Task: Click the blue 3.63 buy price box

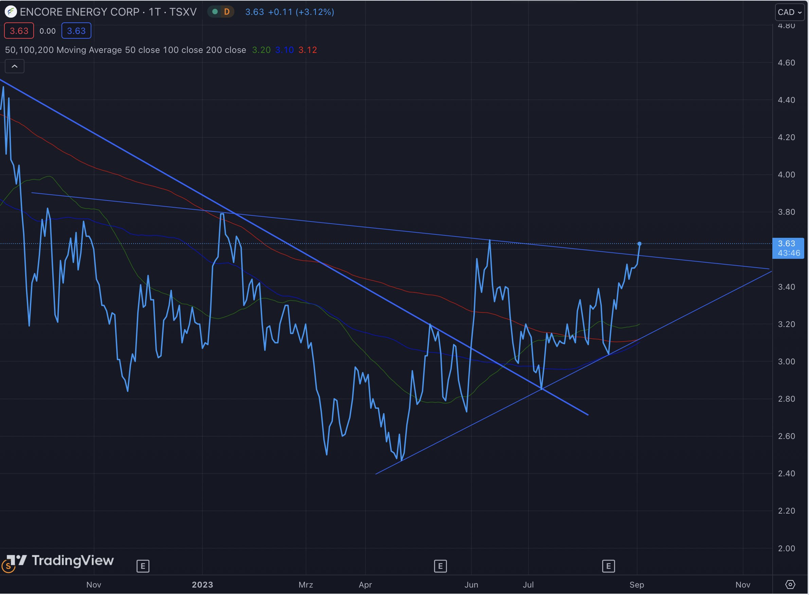Action: tap(76, 31)
